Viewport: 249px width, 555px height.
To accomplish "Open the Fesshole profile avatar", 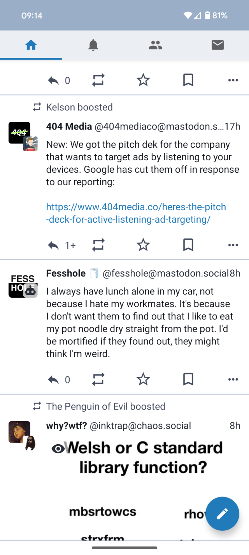I will coord(19,284).
